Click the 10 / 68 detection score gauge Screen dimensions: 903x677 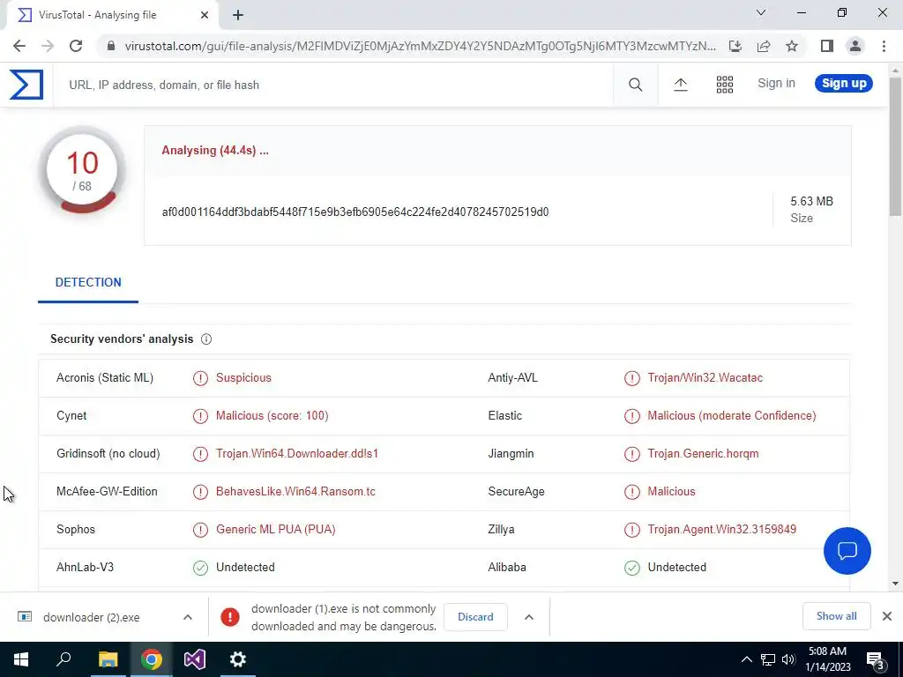click(x=82, y=171)
